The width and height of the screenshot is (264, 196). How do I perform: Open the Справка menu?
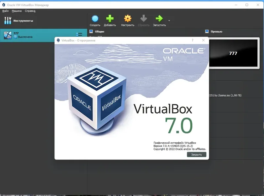[30, 10]
